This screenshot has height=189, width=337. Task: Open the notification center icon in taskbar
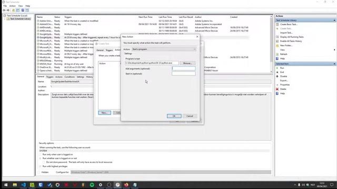click(x=332, y=185)
